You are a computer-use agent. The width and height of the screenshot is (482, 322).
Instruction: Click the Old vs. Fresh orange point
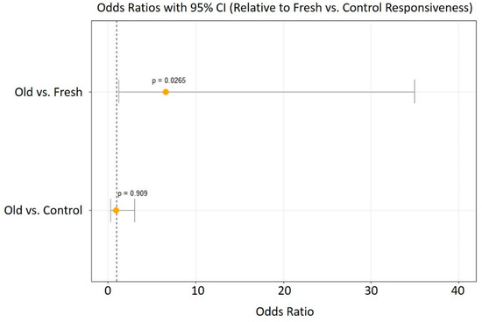[x=166, y=92]
